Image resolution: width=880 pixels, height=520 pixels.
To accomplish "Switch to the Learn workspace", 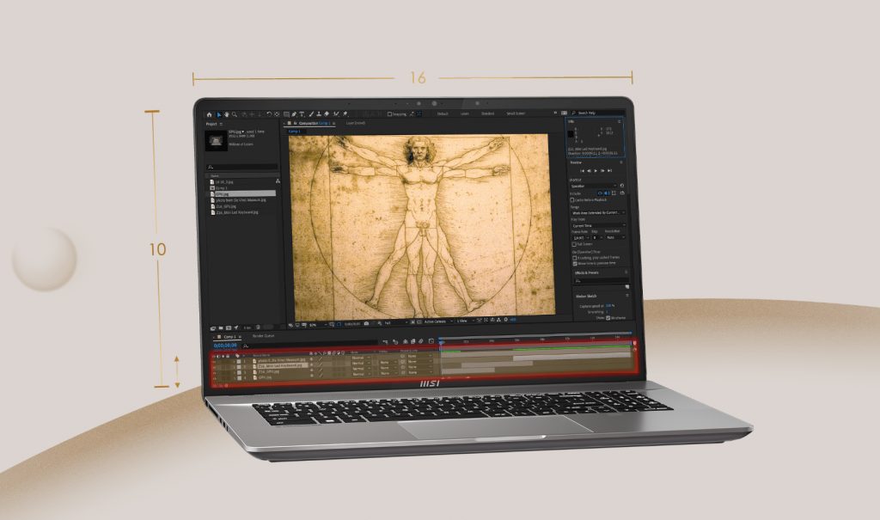I will point(465,113).
